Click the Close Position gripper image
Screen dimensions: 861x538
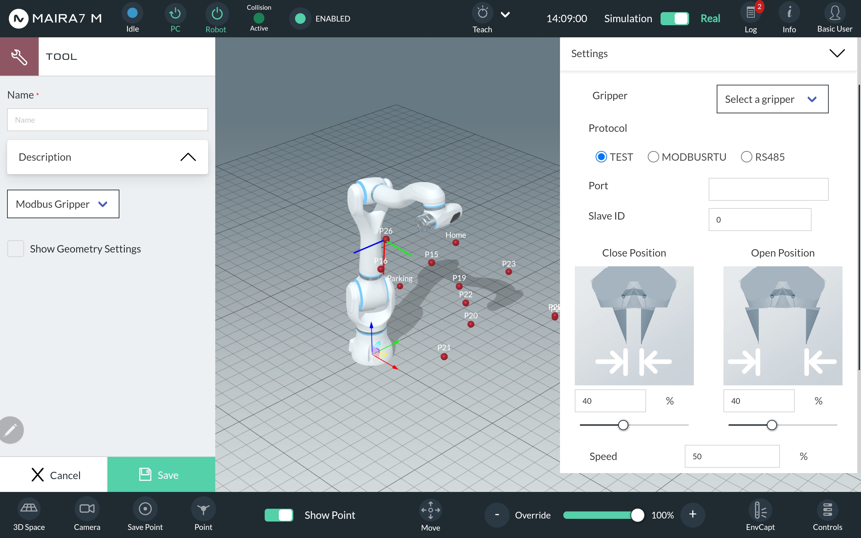pyautogui.click(x=634, y=325)
